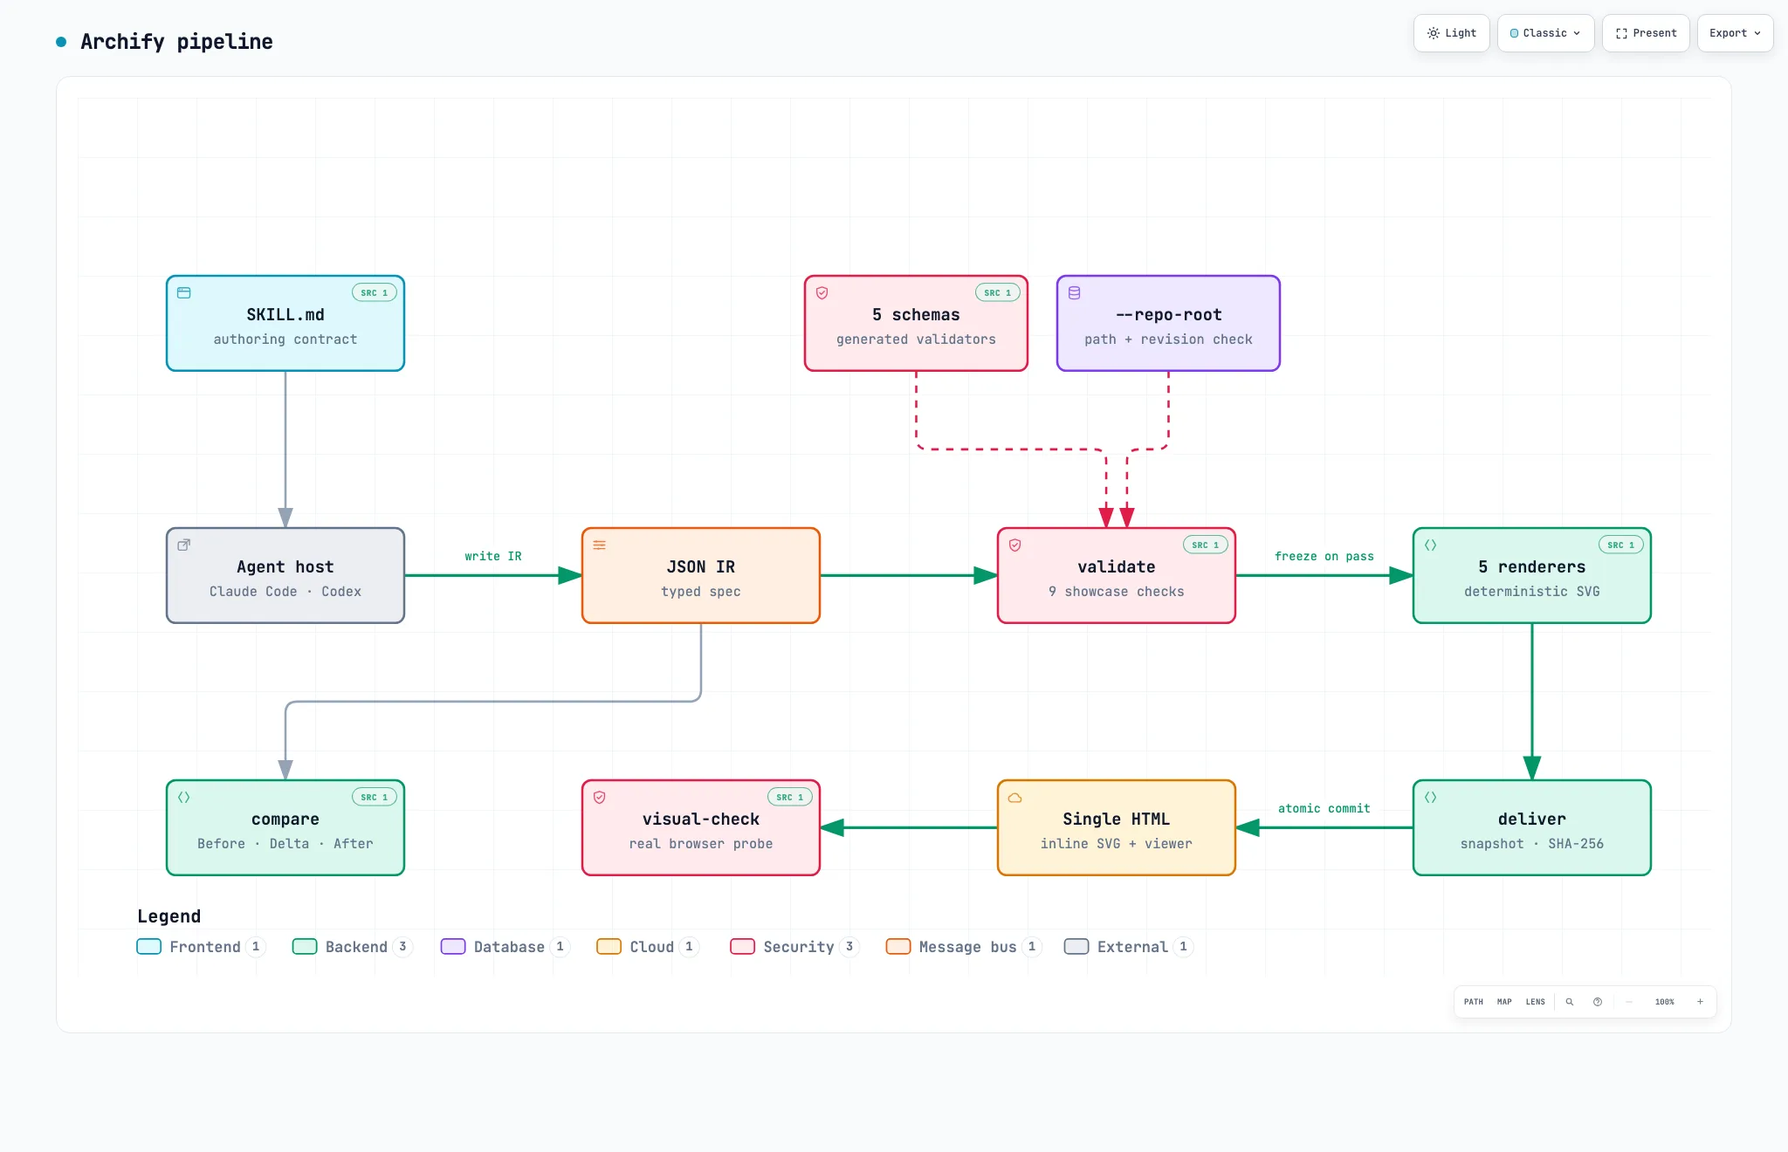Open the help question-mark icon
The image size is (1788, 1152).
[1598, 1002]
